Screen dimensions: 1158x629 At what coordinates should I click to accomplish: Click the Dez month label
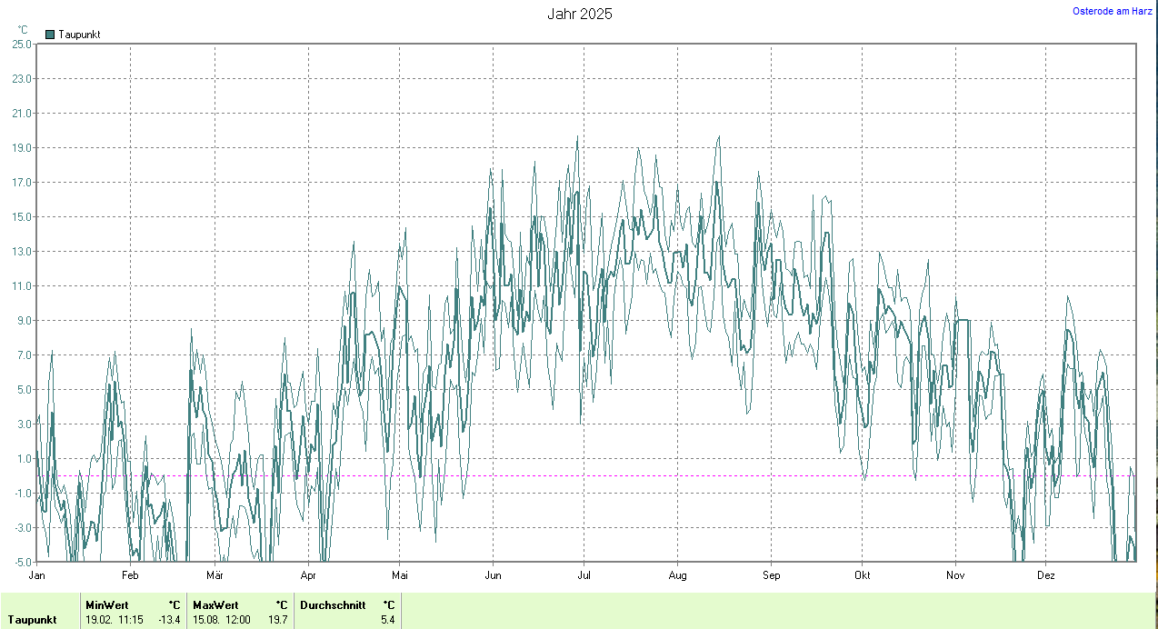pos(1046,575)
